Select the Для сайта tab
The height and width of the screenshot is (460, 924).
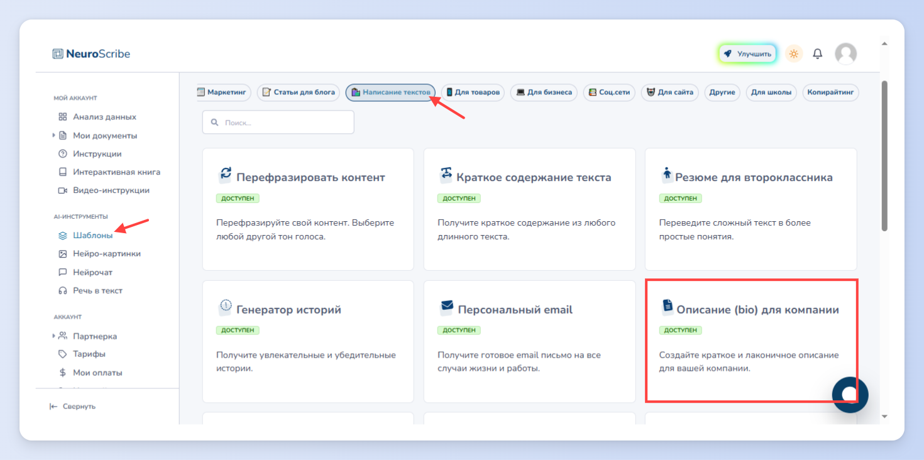click(x=670, y=92)
